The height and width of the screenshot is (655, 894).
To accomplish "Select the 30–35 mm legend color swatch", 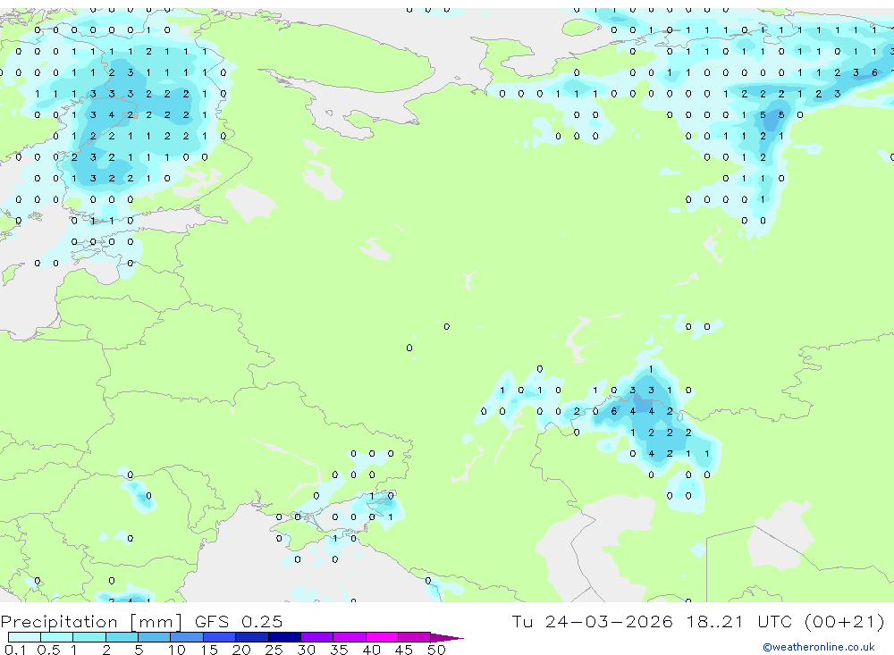I will click(317, 637).
